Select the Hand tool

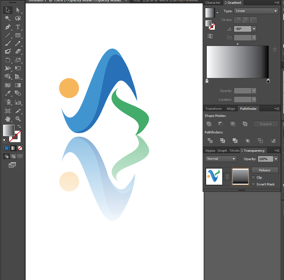(8, 119)
